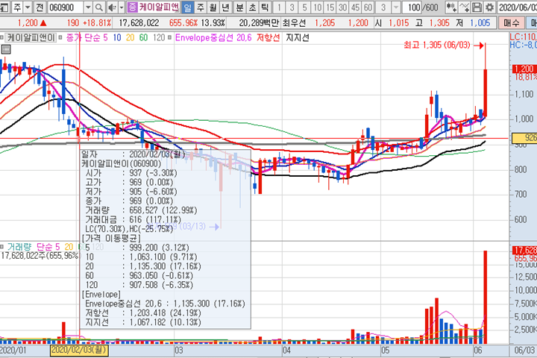Click the speaker sound icon
The height and width of the screenshot is (358, 537).
coord(112,7)
